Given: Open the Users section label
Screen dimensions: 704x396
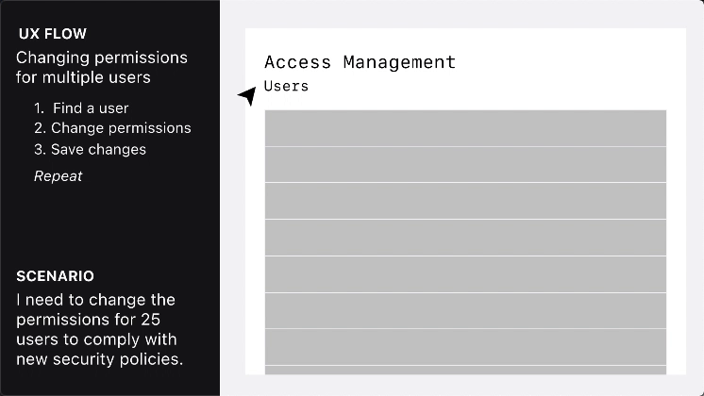Looking at the screenshot, I should 287,86.
